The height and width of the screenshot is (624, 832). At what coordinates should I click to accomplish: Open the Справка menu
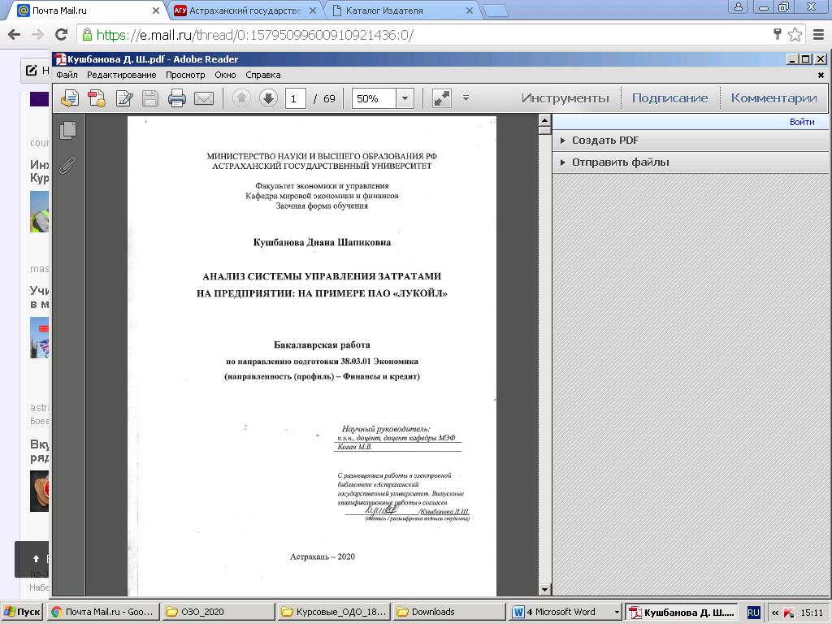click(x=263, y=75)
